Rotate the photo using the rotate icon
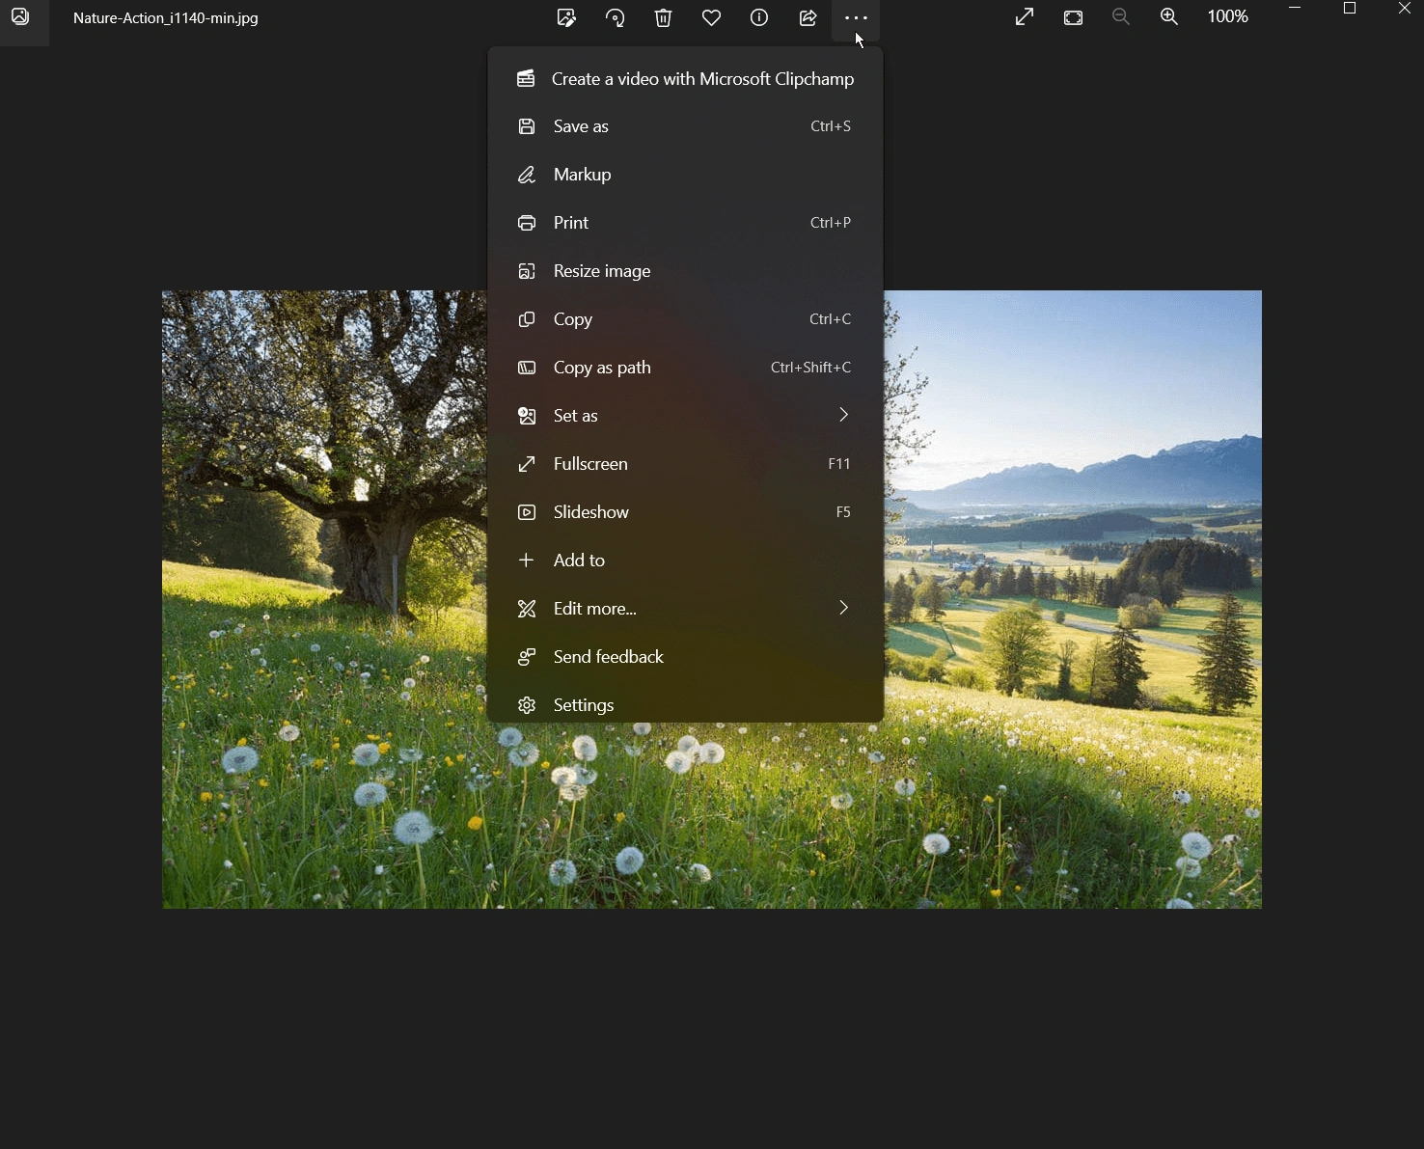The width and height of the screenshot is (1424, 1149). click(x=615, y=17)
